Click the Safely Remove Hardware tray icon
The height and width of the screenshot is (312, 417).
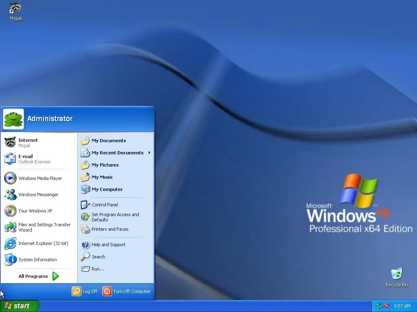pyautogui.click(x=379, y=306)
